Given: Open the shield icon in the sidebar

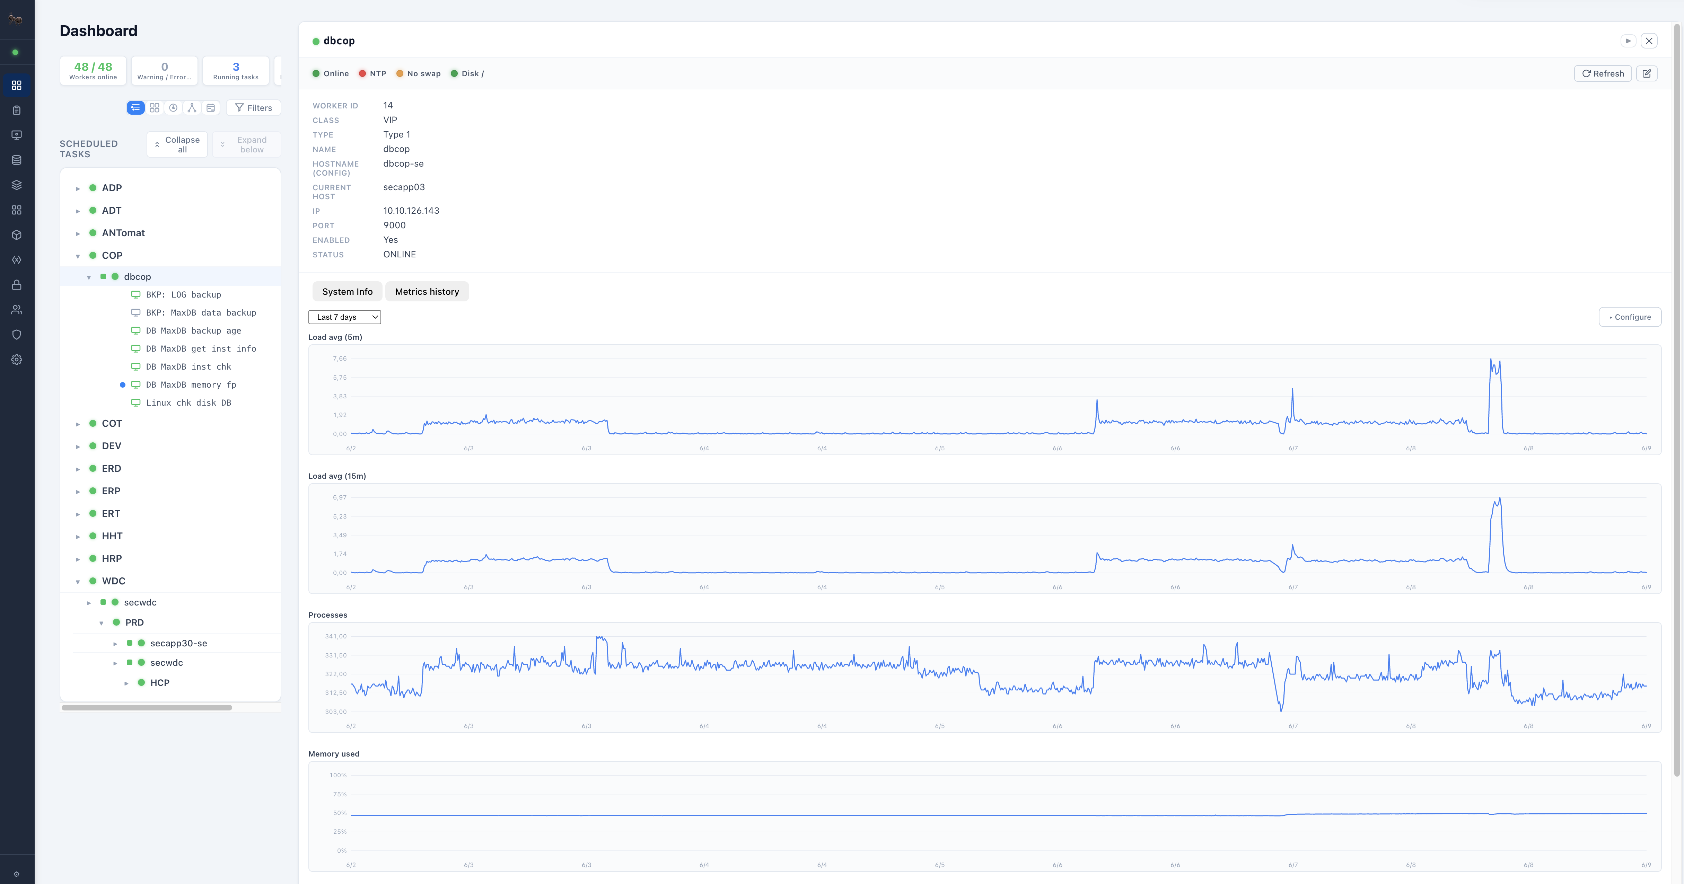Looking at the screenshot, I should pyautogui.click(x=17, y=335).
